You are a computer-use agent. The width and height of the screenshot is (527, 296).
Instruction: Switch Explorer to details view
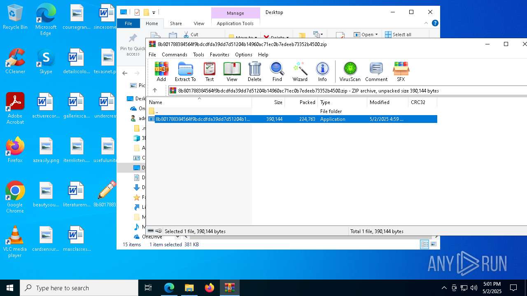424,244
